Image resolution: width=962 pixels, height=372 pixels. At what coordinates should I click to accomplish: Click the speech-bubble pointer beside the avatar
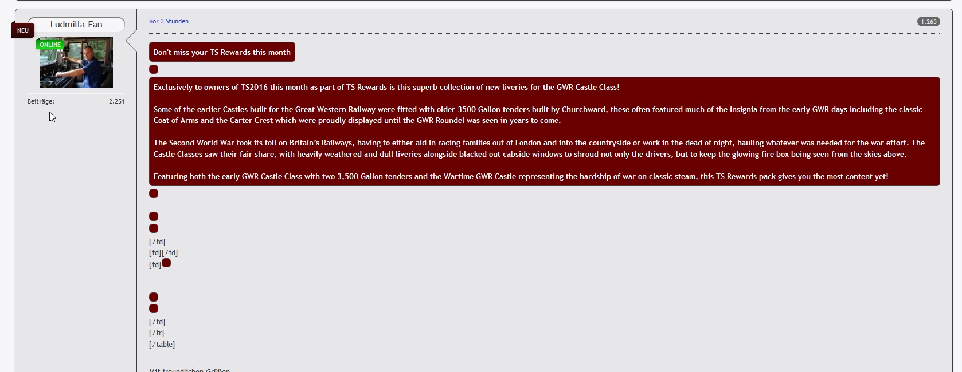tap(131, 41)
